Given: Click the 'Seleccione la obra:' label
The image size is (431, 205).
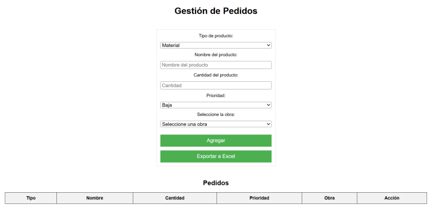Looking at the screenshot, I should click(215, 115).
